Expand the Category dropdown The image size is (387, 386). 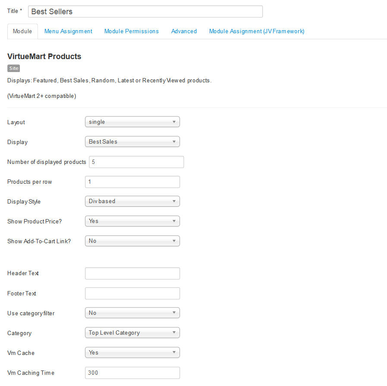point(132,333)
